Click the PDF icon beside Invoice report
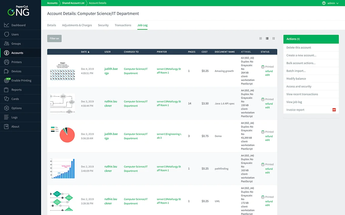345x215 pixels. [334, 110]
